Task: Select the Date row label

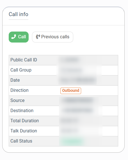Action: click(15, 80)
